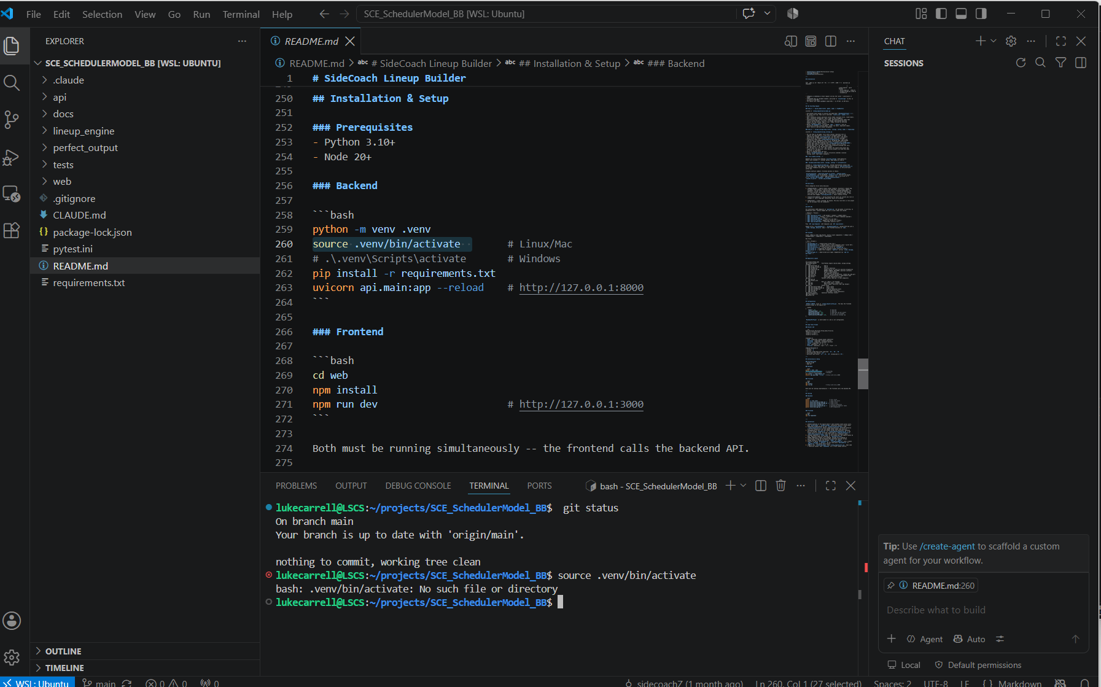
Task: Split the README.md editor right
Action: tap(831, 41)
